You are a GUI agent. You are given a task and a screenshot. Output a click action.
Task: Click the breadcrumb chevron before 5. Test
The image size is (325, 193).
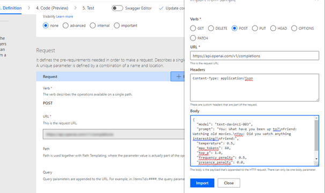(x=76, y=8)
